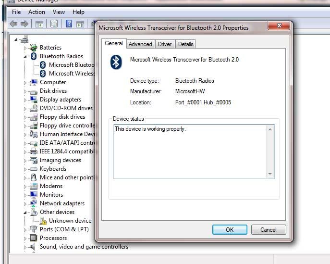Click the Unknown device warning icon
Screen dimensions: 330x264
coord(43,221)
